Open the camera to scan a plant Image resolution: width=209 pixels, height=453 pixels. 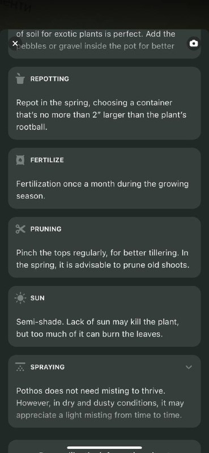(194, 44)
